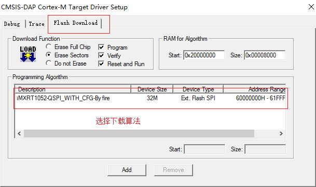
Task: Click the horizontal scrollbar thumb
Action: (139, 134)
